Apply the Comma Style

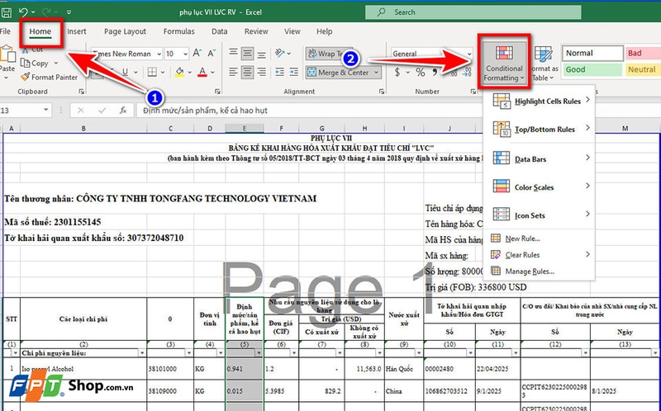click(x=435, y=73)
